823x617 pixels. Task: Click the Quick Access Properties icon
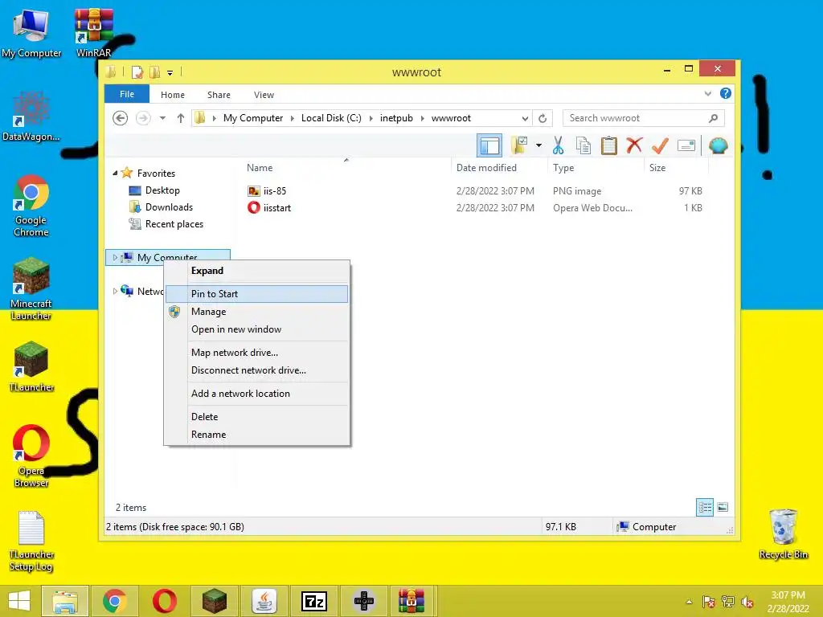[137, 72]
